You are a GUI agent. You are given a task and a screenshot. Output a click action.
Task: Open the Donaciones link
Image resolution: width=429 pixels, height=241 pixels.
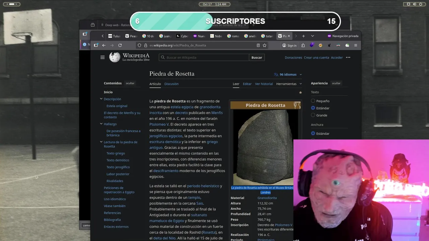tap(293, 58)
